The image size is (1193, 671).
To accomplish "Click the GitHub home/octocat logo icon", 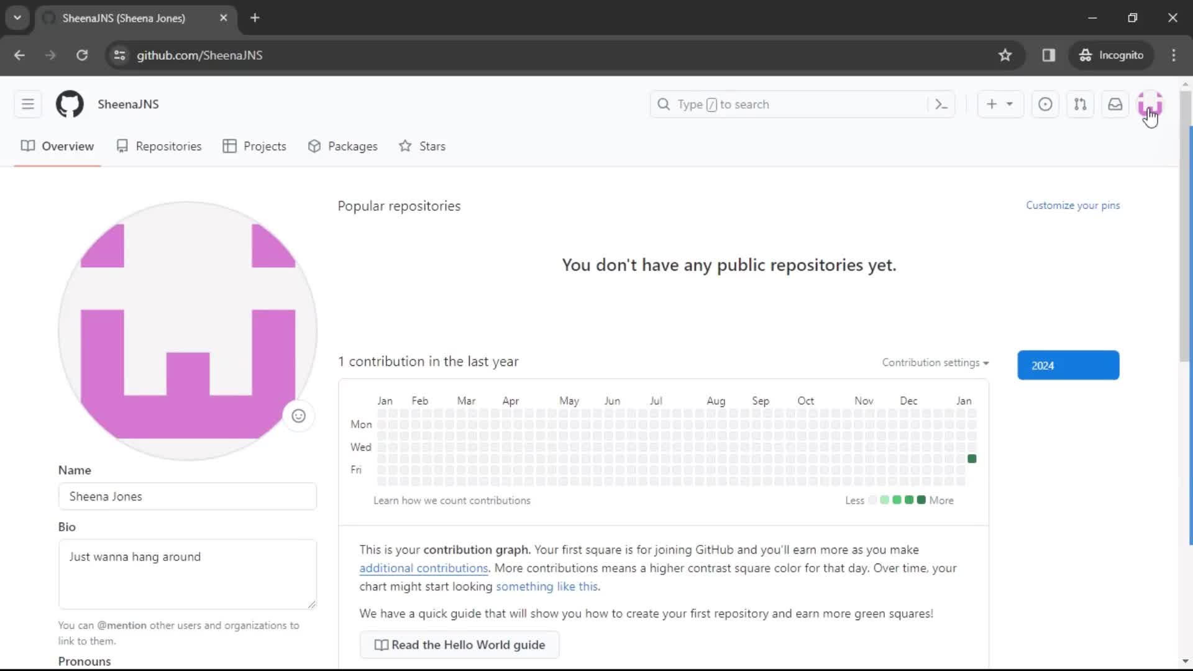I will click(x=70, y=104).
